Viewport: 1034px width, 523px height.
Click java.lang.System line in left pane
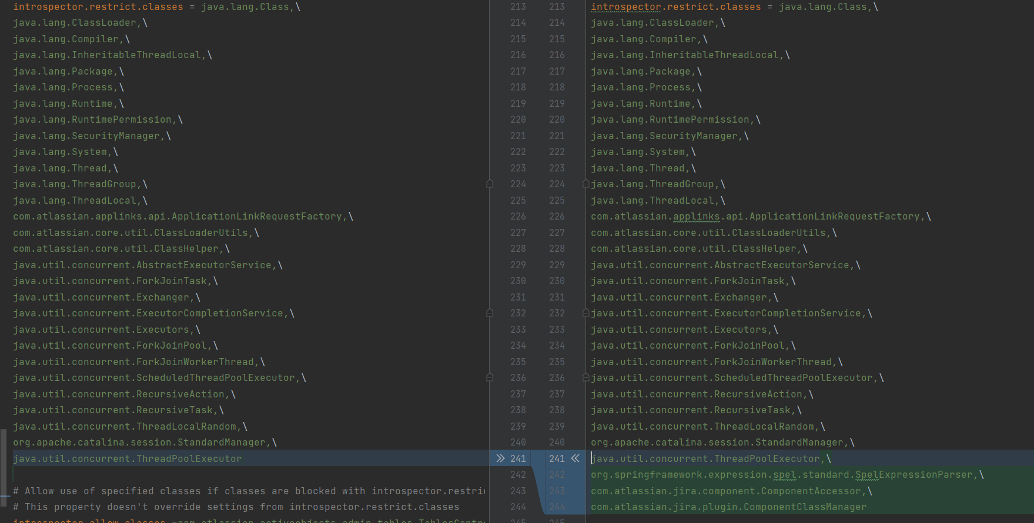pyautogui.click(x=65, y=152)
